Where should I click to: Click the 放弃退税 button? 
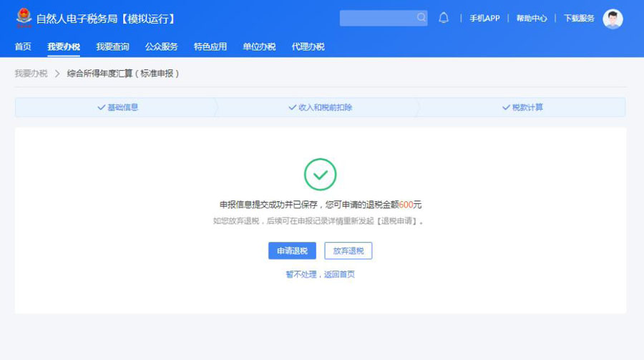tap(348, 250)
